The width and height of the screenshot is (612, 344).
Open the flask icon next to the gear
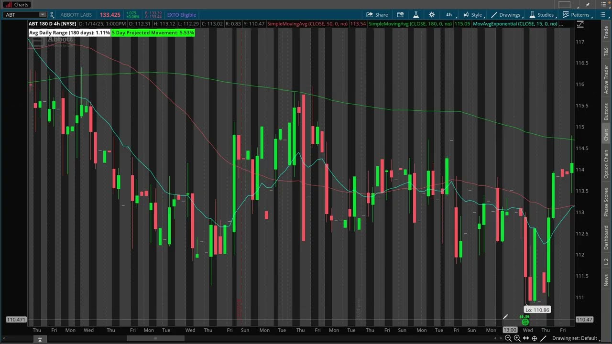click(x=416, y=15)
